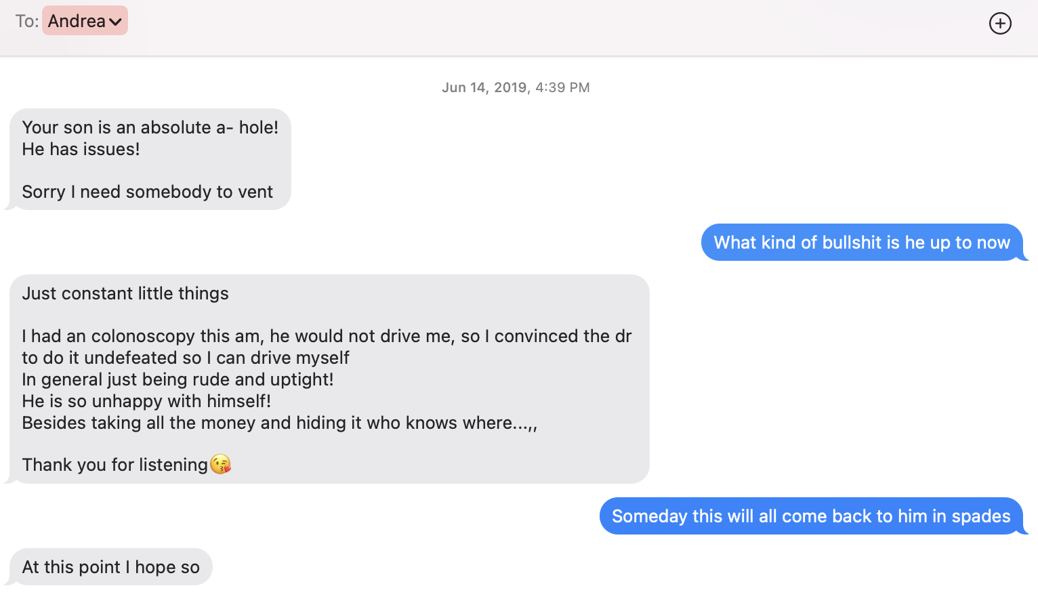Click 'He is so unhappy with himself!' line
Image resolution: width=1038 pixels, height=607 pixels.
point(146,401)
